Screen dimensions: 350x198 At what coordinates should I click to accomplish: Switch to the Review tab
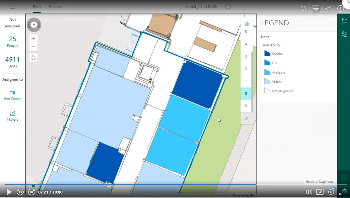(55, 6)
